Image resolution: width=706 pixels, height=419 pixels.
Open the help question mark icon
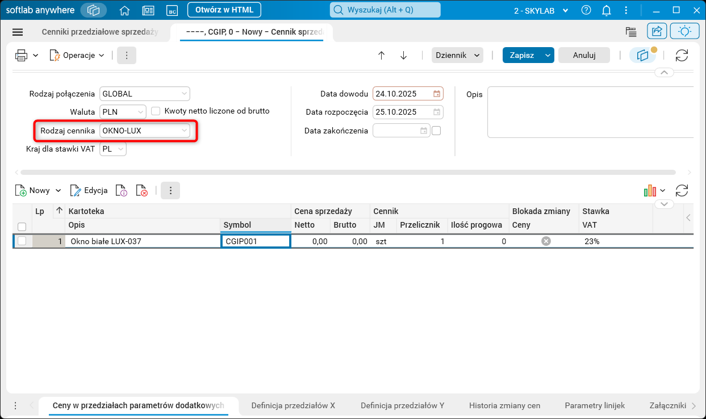click(x=586, y=10)
